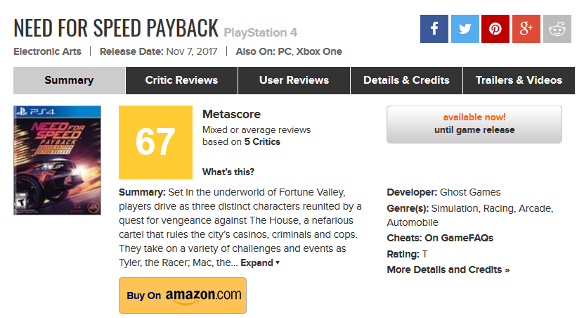Viewport: 584px width, 318px height.
Task: Click the Summary tab
Action: (x=69, y=80)
